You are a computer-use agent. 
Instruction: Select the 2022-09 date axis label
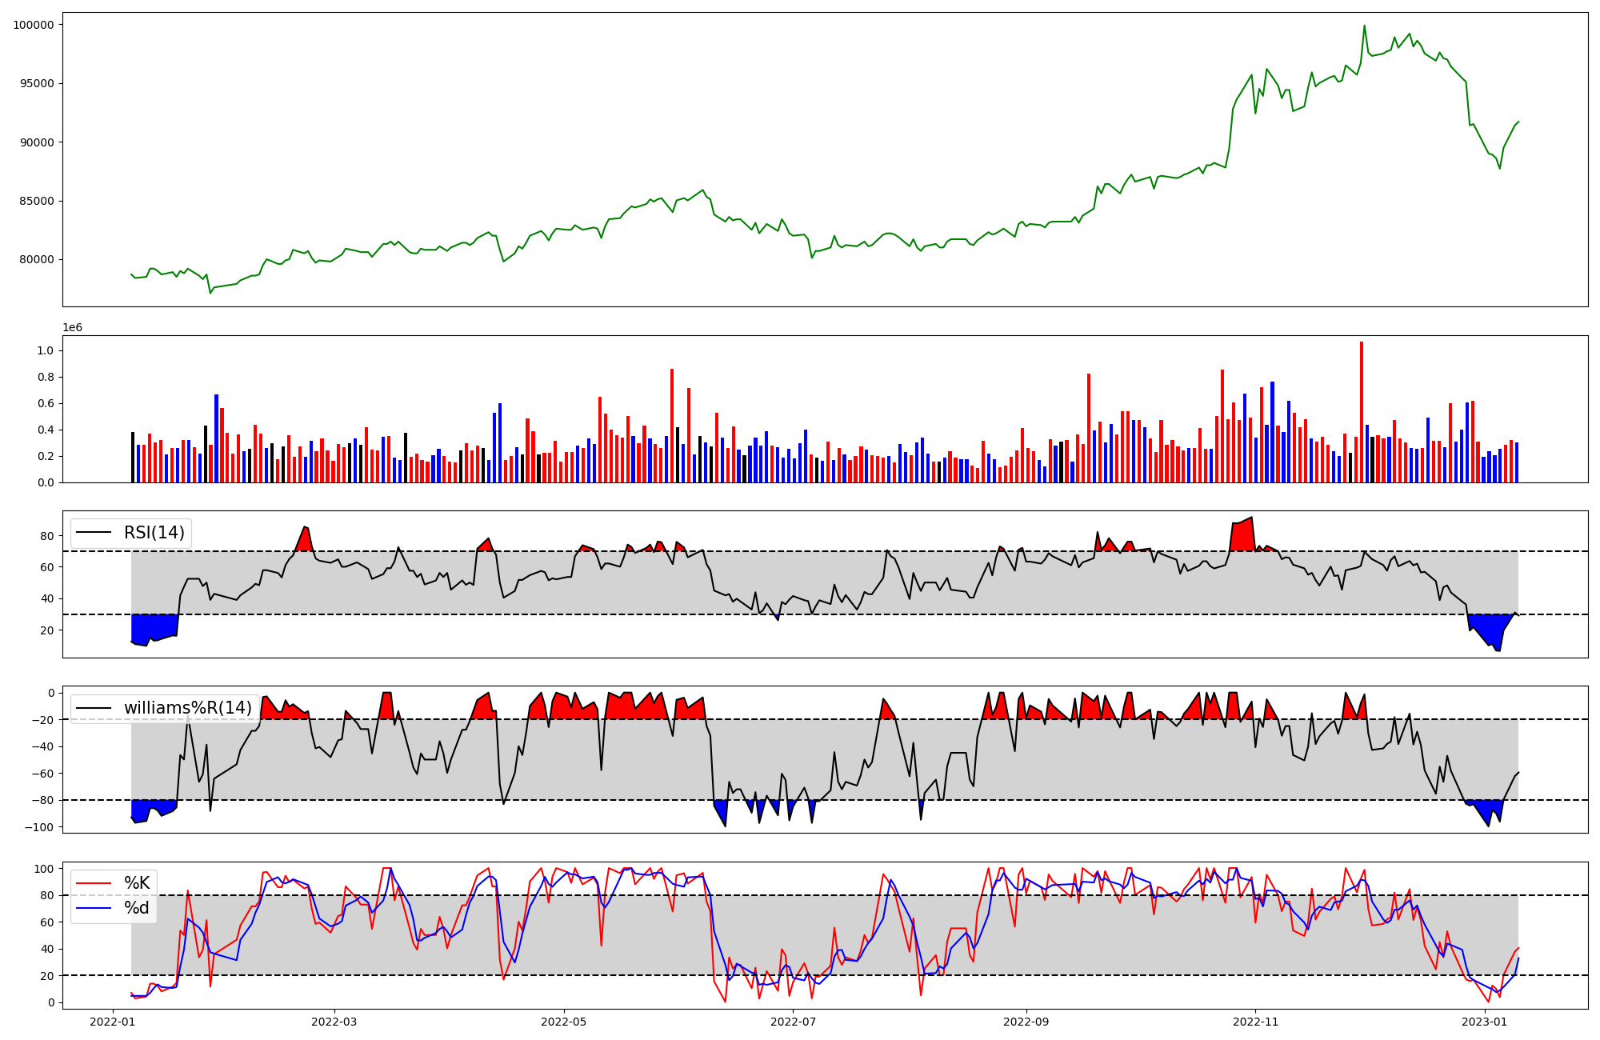click(x=1026, y=1022)
